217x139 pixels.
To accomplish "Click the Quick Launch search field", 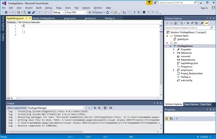I will [178, 3].
